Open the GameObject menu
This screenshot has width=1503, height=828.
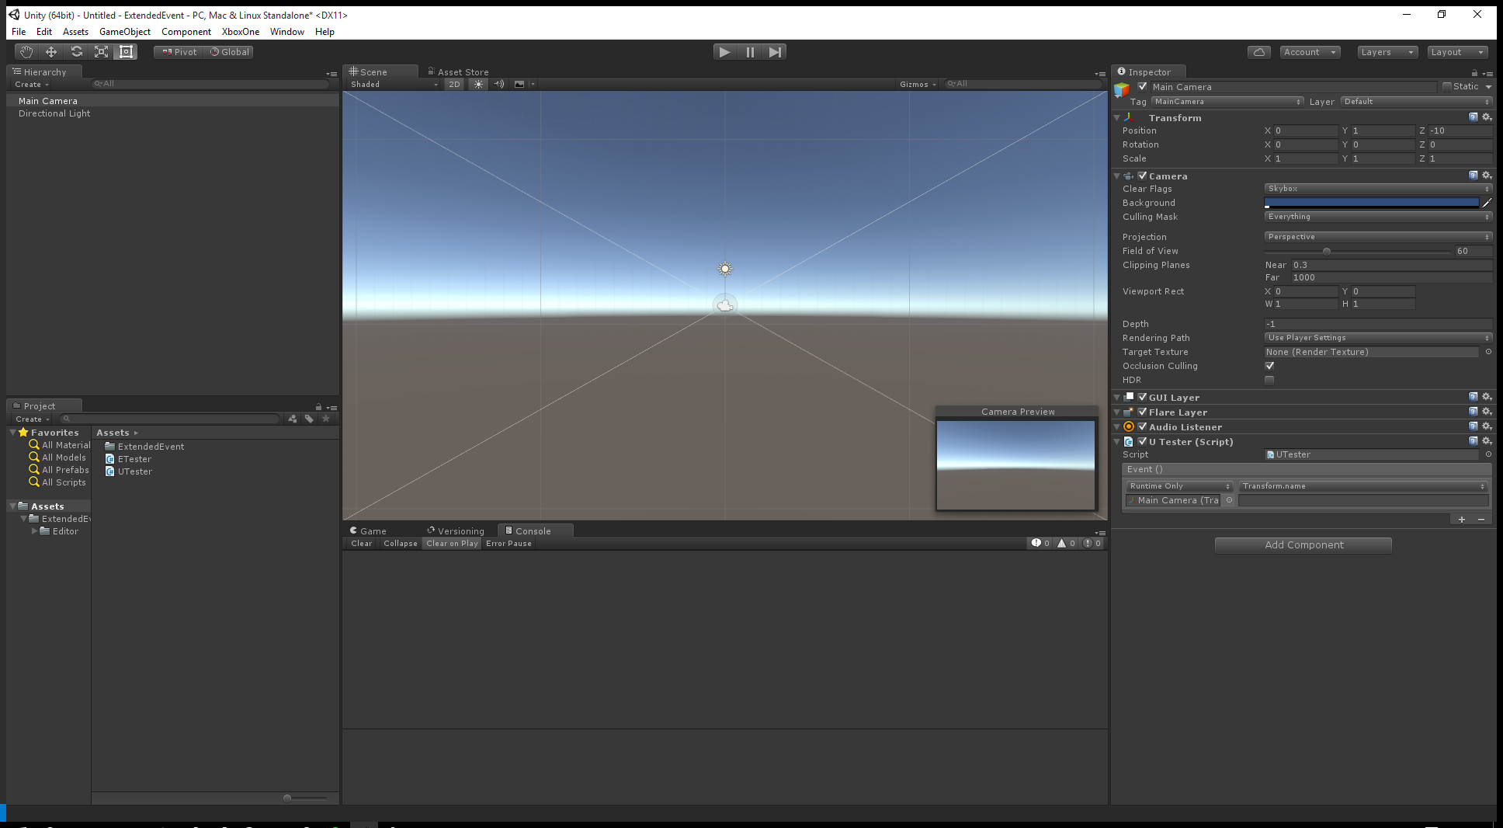pos(125,32)
